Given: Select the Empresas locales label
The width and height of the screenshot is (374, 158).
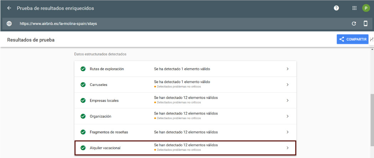Looking at the screenshot, I should coord(104,101).
